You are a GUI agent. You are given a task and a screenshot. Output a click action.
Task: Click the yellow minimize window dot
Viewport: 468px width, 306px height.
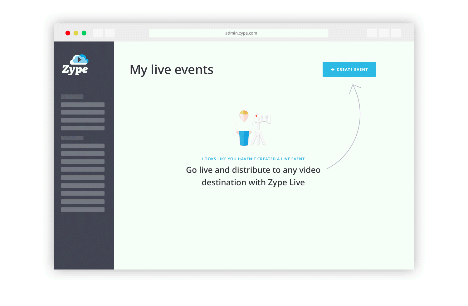coord(76,33)
